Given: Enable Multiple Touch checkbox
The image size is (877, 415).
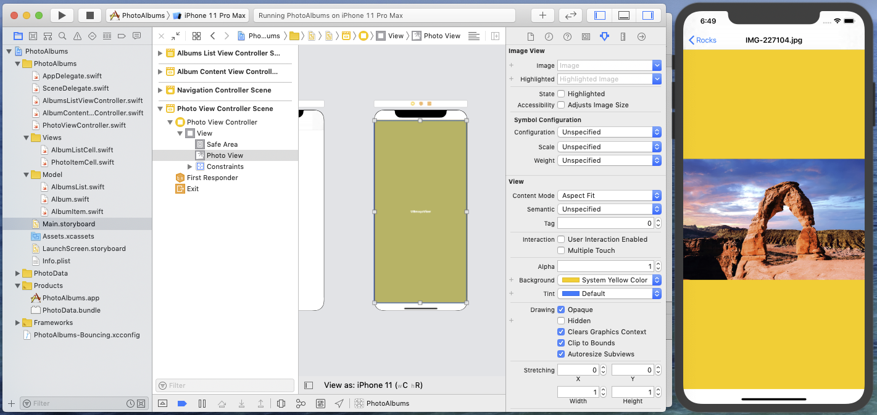Looking at the screenshot, I should coord(561,250).
